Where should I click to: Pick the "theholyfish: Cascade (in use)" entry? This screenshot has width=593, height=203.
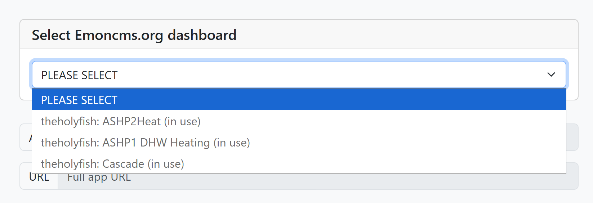click(112, 164)
